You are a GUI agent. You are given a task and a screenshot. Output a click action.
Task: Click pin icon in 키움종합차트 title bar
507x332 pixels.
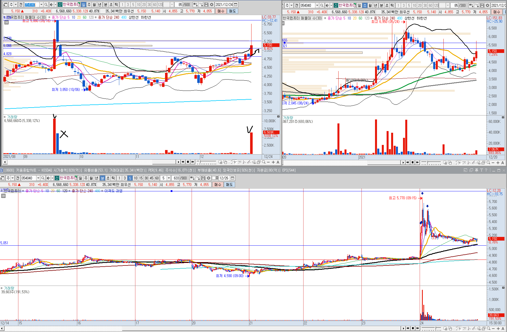coord(477,170)
